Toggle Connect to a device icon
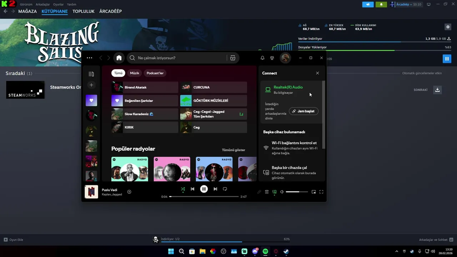This screenshot has height=257, width=457. (275, 192)
